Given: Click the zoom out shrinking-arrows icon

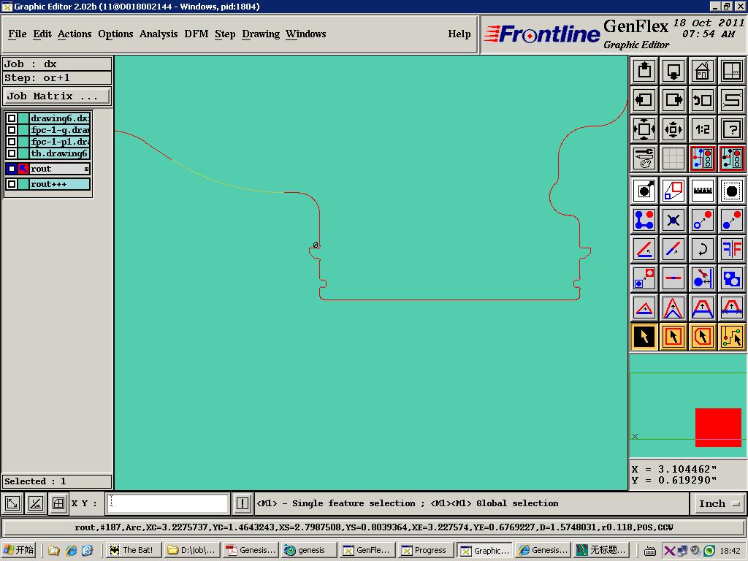Looking at the screenshot, I should click(673, 129).
